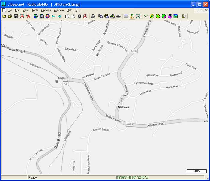Open Networks properties (red compass with nodes) icon
Image resolution: width=210 pixels, height=181 pixels.
[x=22, y=16]
